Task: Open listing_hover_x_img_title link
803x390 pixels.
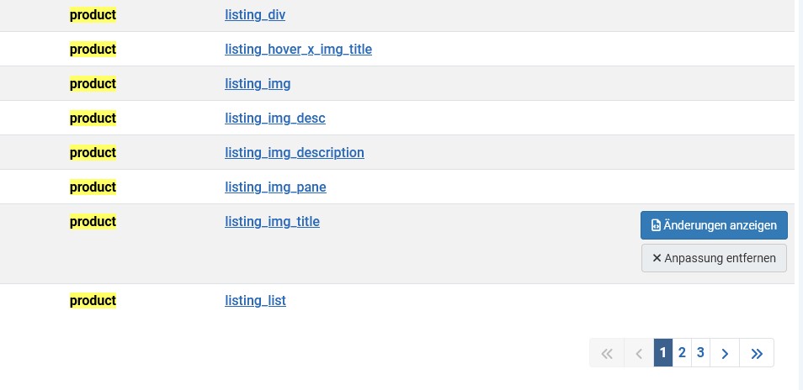Action: coord(298,49)
